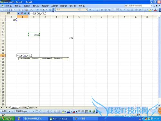This screenshot has height=121, width=161.
Task: Select row header 20
Action: pos(3,77)
